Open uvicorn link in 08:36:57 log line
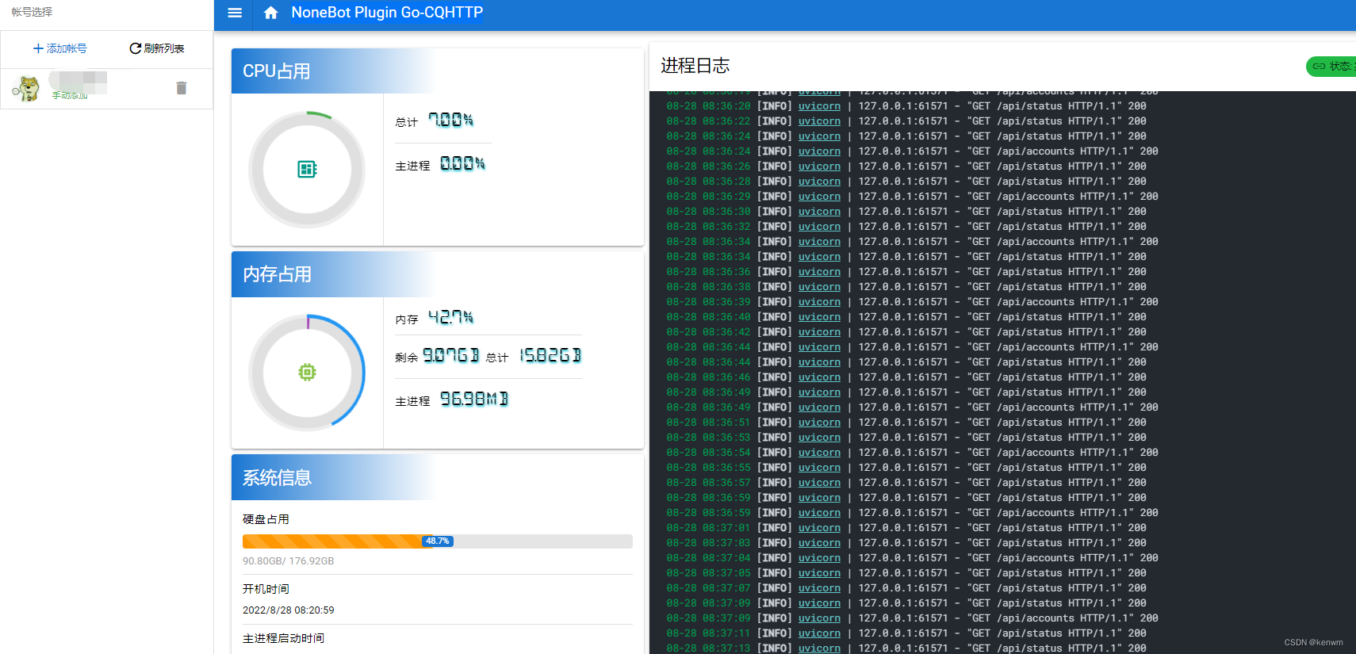This screenshot has width=1356, height=654. click(819, 483)
